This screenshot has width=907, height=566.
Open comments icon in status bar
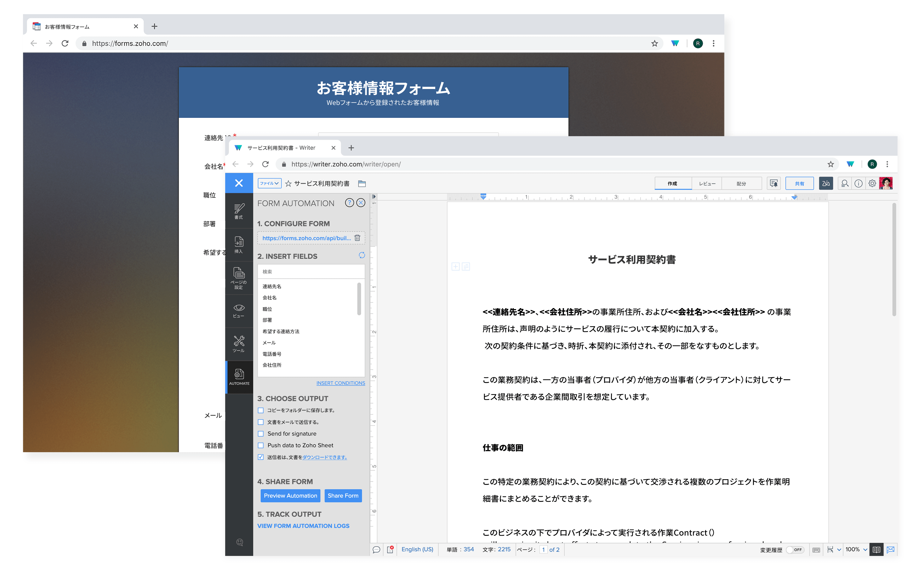tap(376, 550)
